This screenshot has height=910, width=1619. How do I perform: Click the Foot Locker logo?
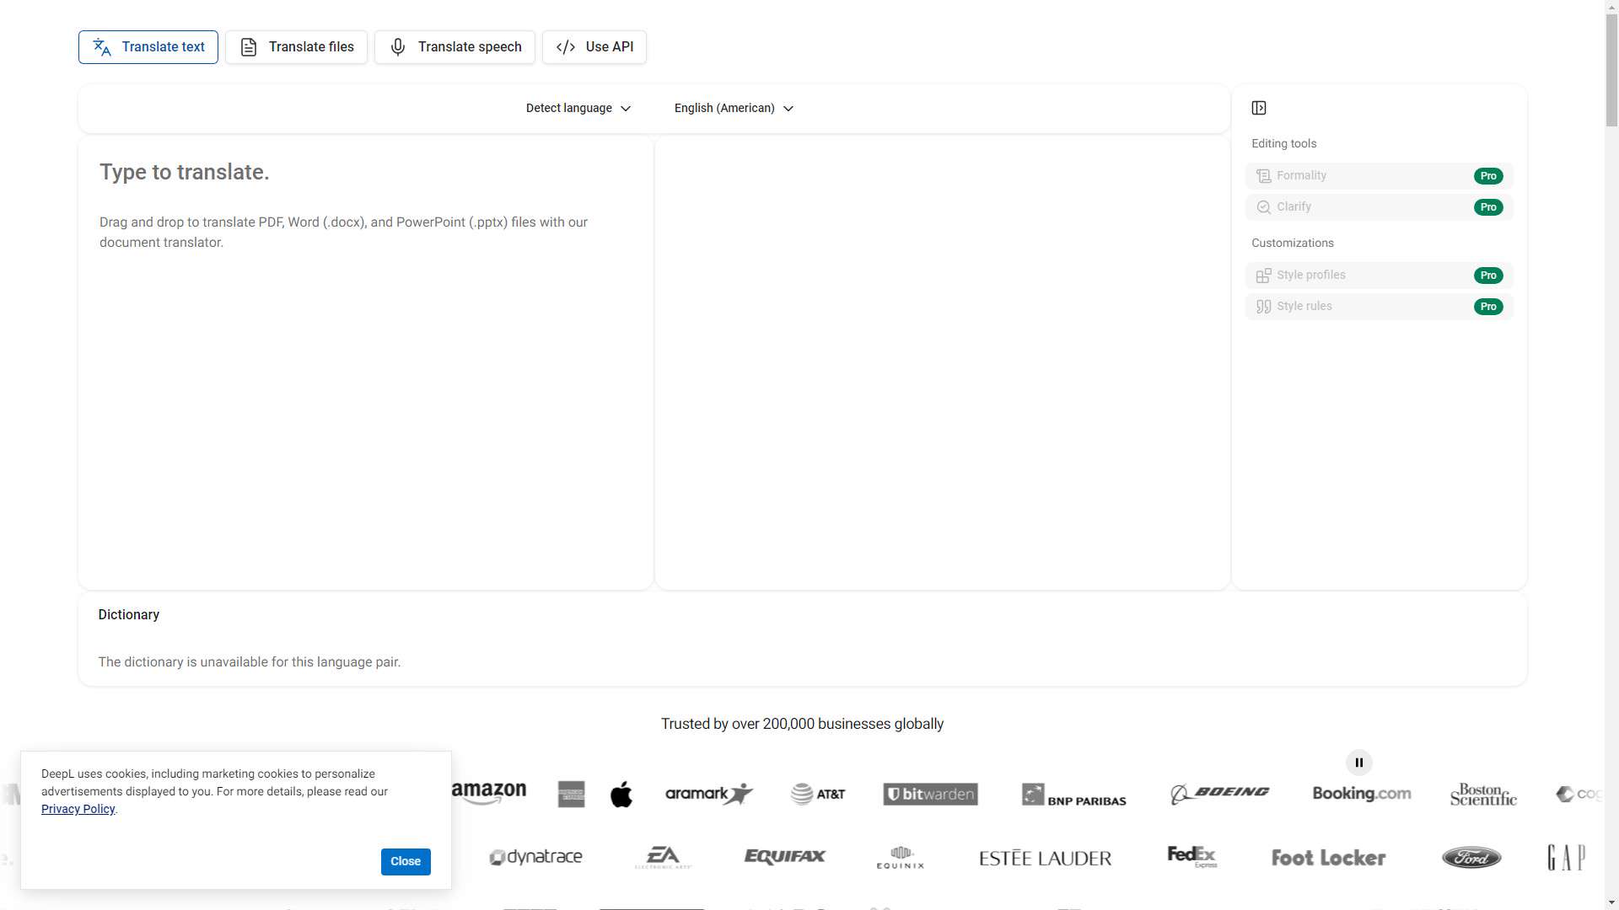pyautogui.click(x=1328, y=858)
